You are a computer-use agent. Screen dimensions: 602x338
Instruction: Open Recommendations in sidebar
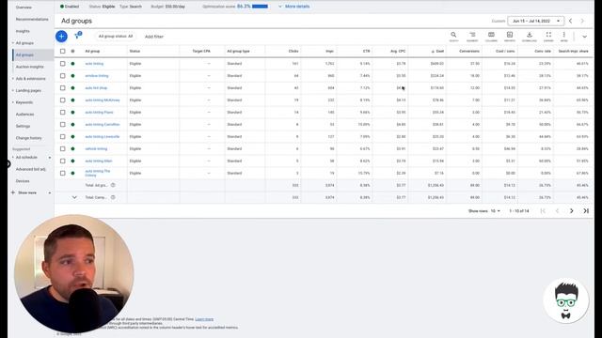(32, 19)
